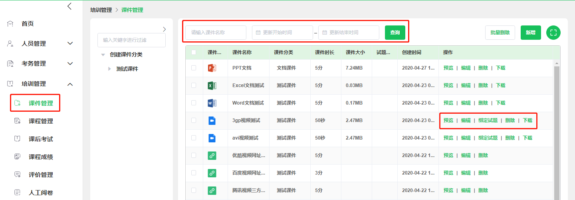Image resolution: width=575 pixels, height=200 pixels.
Task: Expand the 考务管理 menu chevron
Action: 70,64
